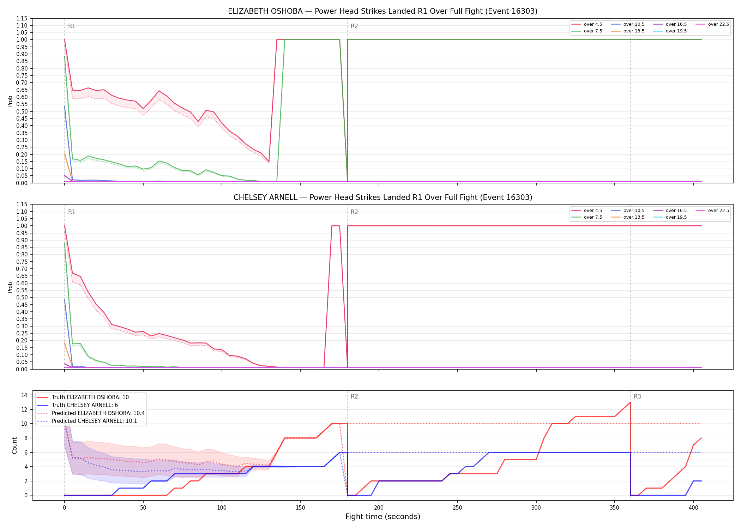Click the 1.15 tick on Oshoba chart axis
Screen dimensions: 741x529
(22, 18)
